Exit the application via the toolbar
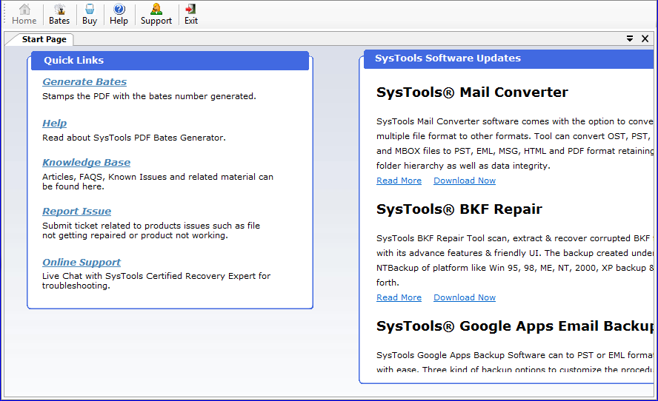Viewport: 658px width, 401px height. tap(191, 15)
